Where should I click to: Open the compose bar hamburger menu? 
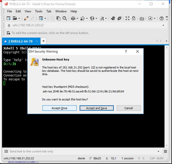point(165,151)
